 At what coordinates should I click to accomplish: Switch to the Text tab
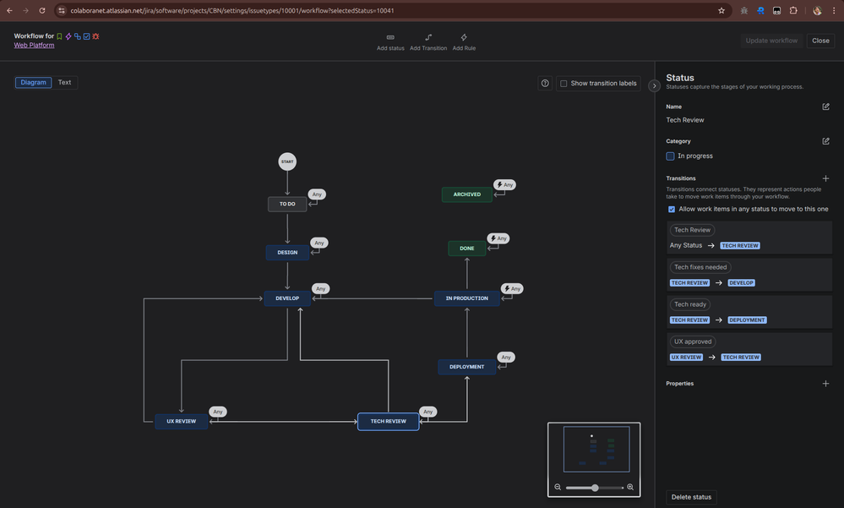pyautogui.click(x=64, y=82)
